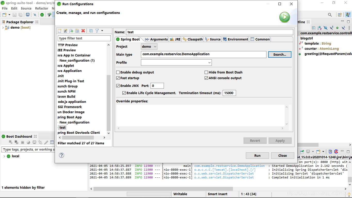Collapse all in the Outline view
The width and height of the screenshot is (352, 198).
pos(314,28)
